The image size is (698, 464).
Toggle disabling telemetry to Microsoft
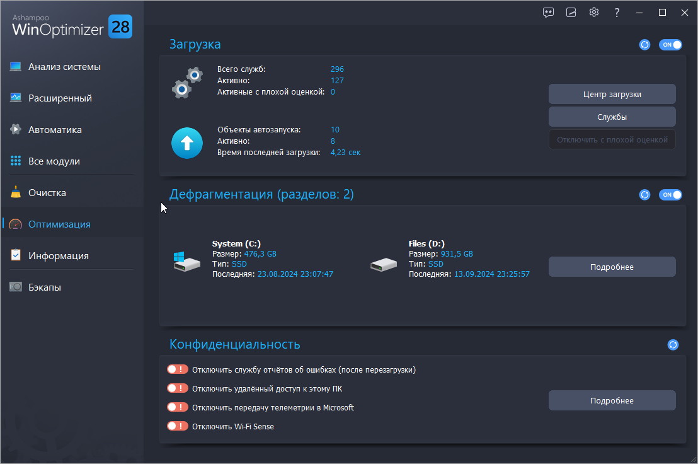177,407
